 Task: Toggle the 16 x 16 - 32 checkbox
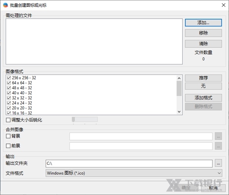[x=9, y=113]
